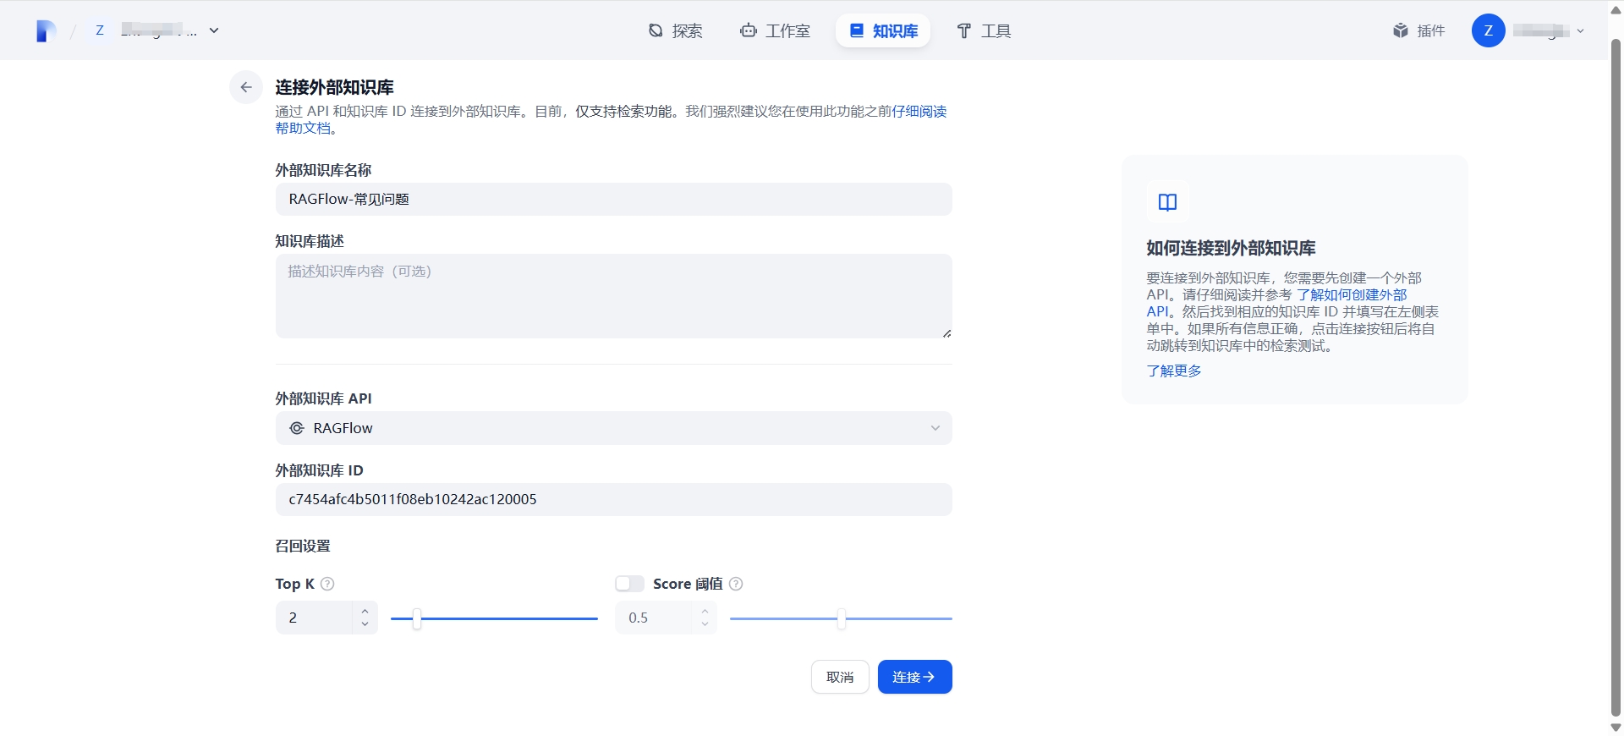Open the 插件 menu
The image size is (1624, 736).
pyautogui.click(x=1418, y=31)
